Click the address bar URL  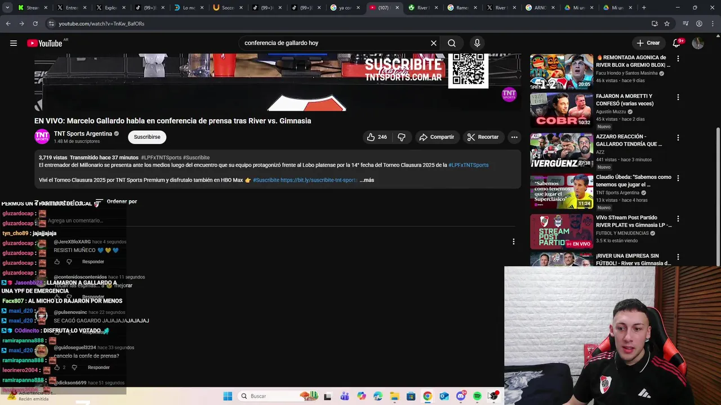click(x=101, y=24)
